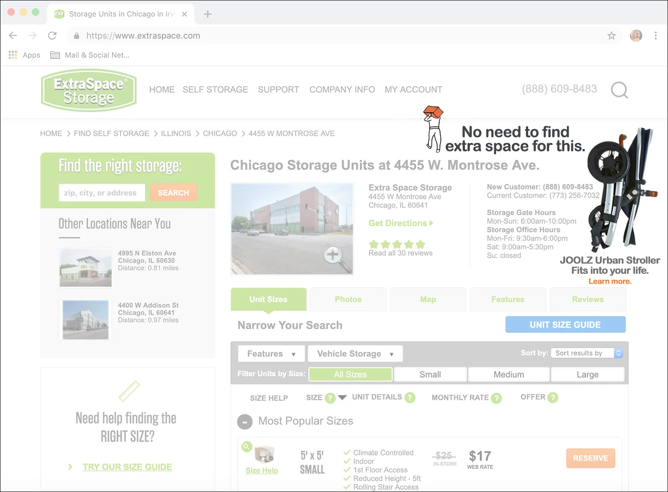The width and height of the screenshot is (668, 492).
Task: Click the (888) 609-8483 header phone number
Action: point(559,89)
